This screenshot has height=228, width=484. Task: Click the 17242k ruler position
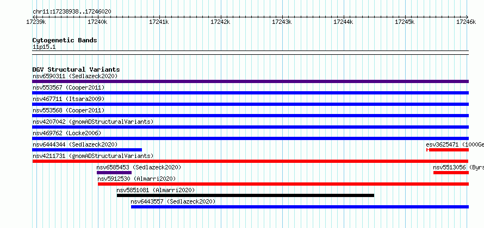pos(220,22)
